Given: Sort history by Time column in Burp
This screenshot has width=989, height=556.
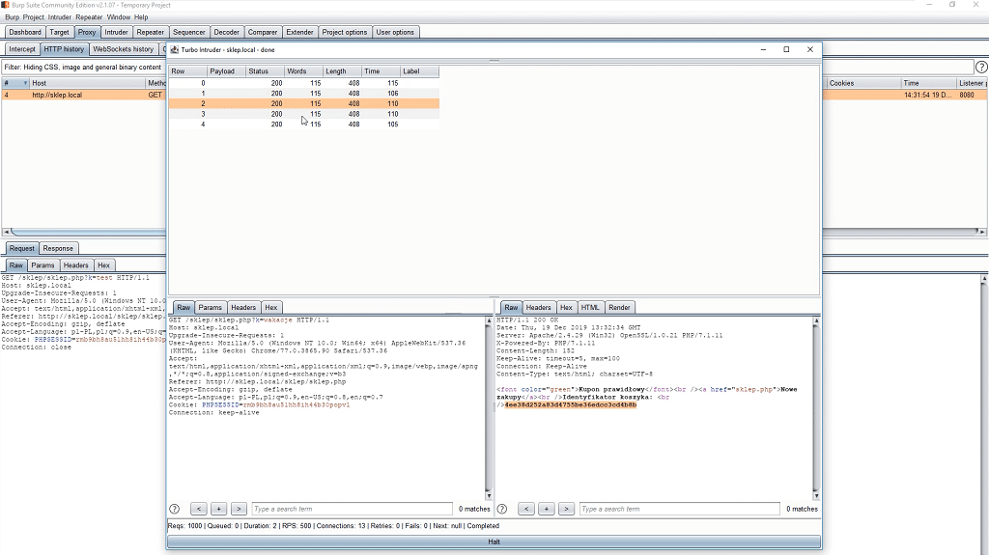Looking at the screenshot, I should click(x=928, y=83).
